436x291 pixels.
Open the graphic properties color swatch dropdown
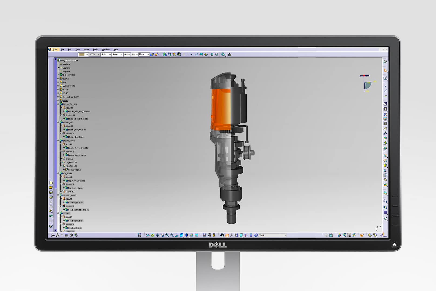(x=87, y=54)
